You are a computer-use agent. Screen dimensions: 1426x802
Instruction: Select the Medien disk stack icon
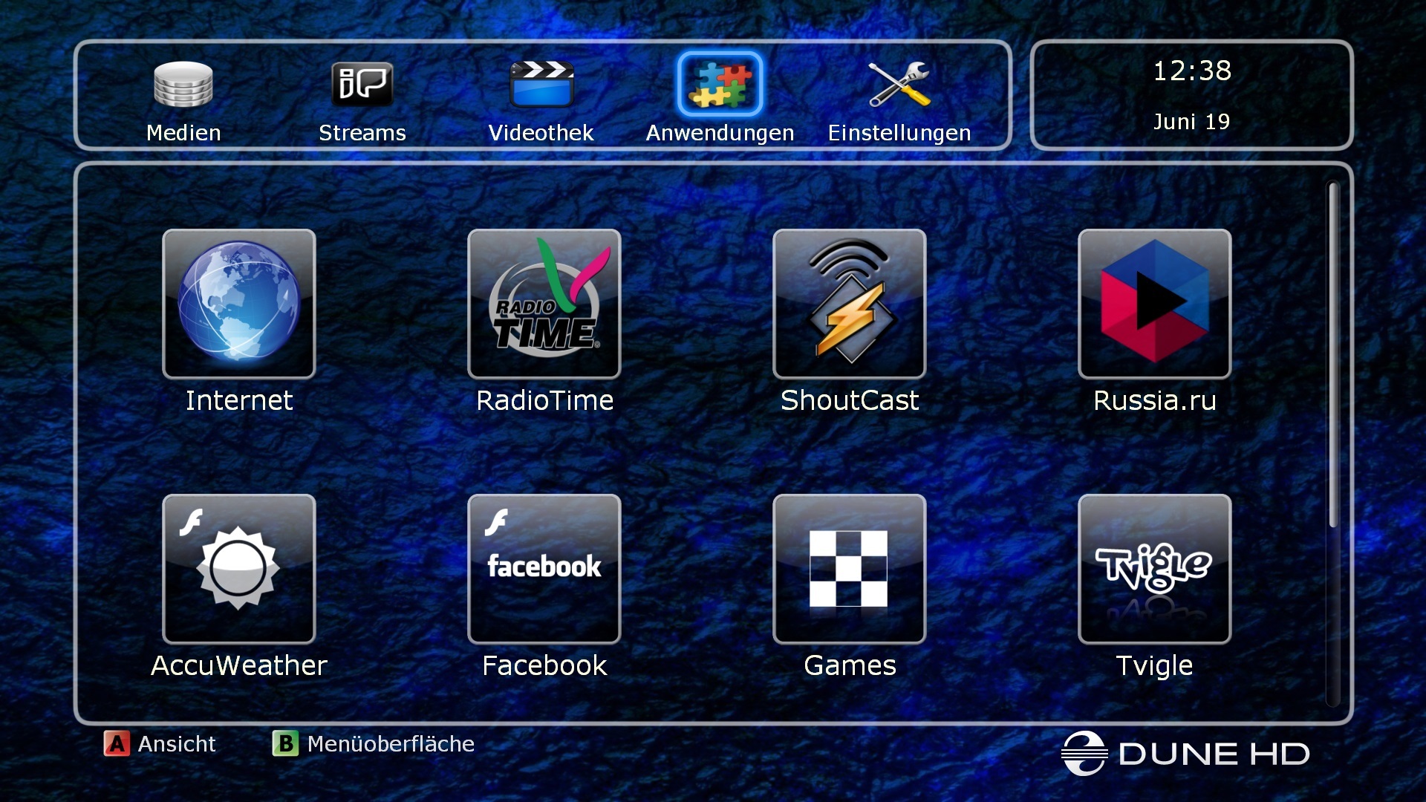[183, 84]
